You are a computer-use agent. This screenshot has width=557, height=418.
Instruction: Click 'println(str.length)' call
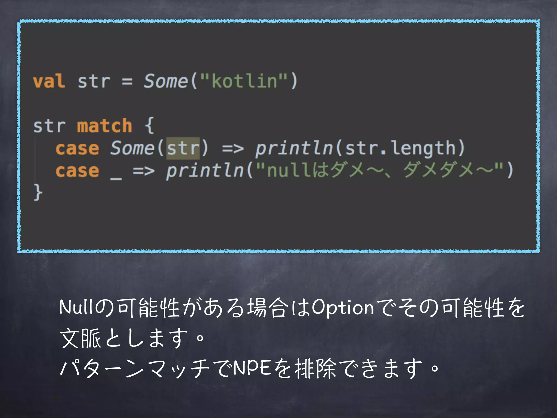pyautogui.click(x=360, y=149)
